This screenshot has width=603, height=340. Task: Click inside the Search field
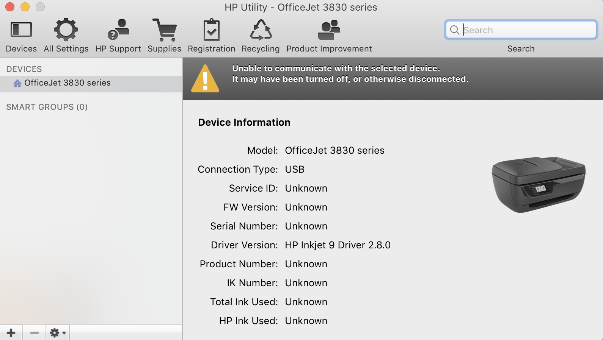[527, 30]
